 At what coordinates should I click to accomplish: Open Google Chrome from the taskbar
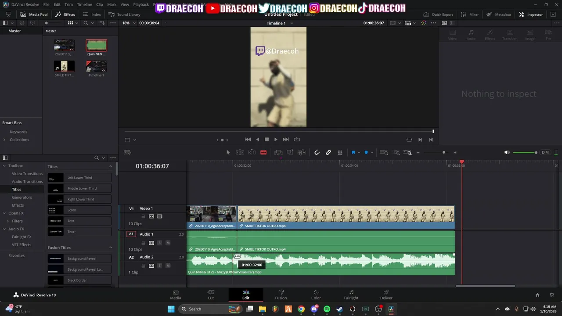coord(301,309)
